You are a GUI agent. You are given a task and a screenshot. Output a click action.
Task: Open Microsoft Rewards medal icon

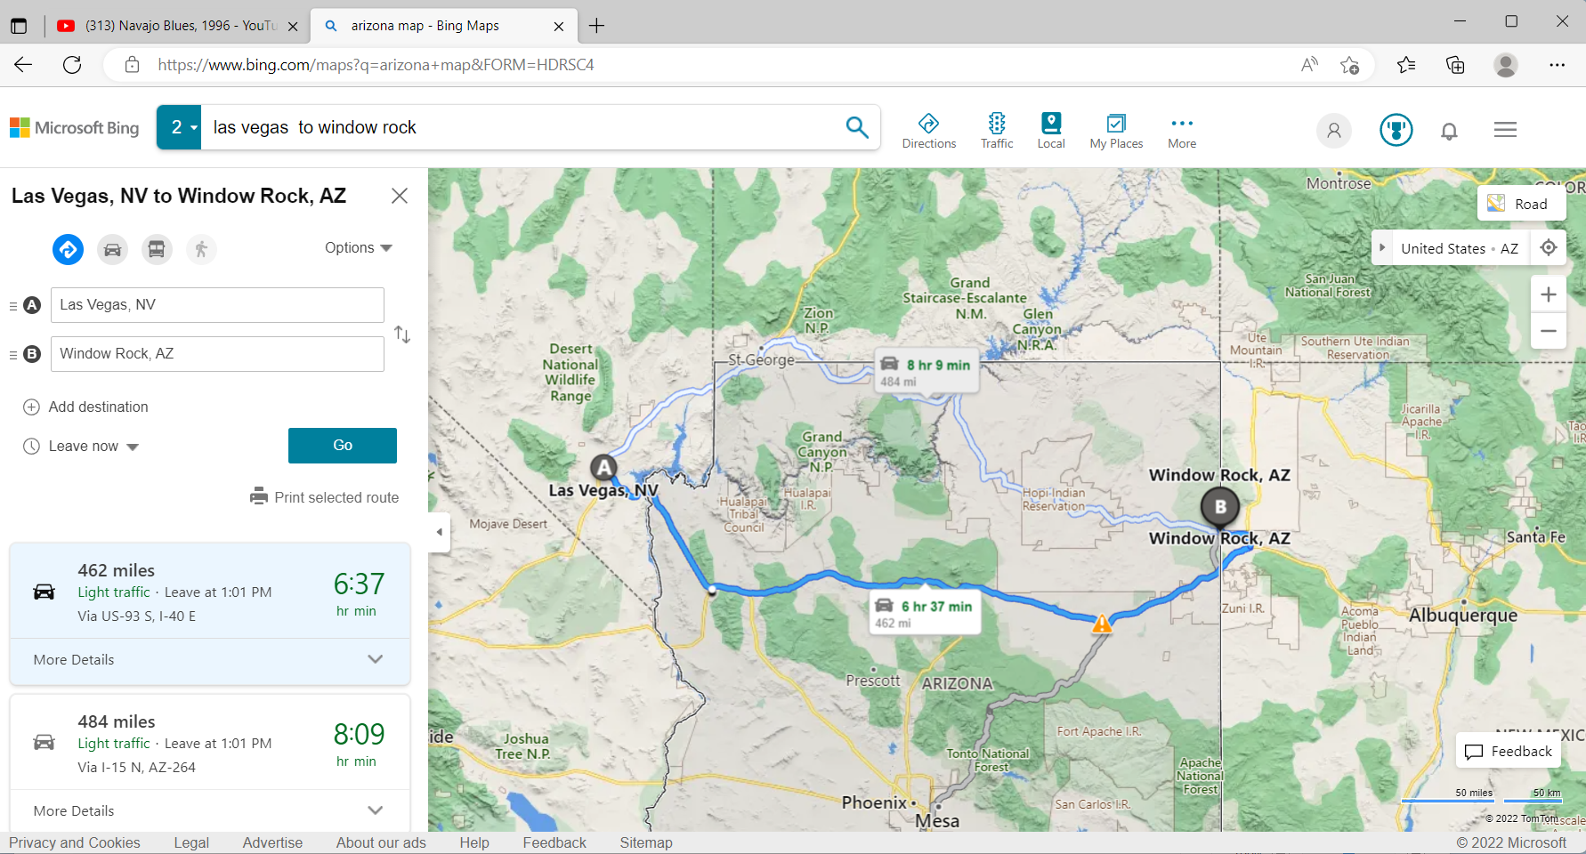pos(1396,130)
